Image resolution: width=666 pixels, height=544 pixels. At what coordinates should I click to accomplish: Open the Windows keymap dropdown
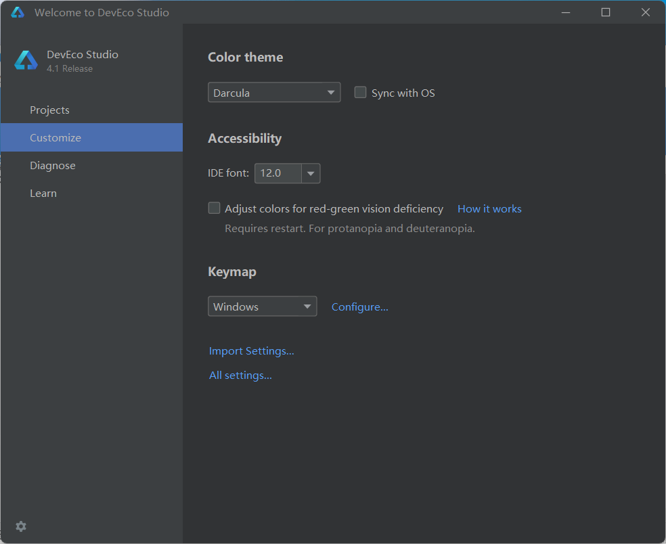[x=307, y=306]
